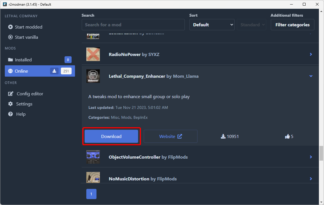Viewport: 324px width, 205px height.
Task: Switch to the Installed mods list
Action: point(23,60)
